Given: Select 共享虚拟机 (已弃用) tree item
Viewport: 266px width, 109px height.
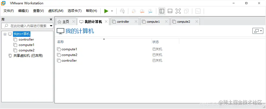Looking at the screenshot, I should [x=28, y=56].
